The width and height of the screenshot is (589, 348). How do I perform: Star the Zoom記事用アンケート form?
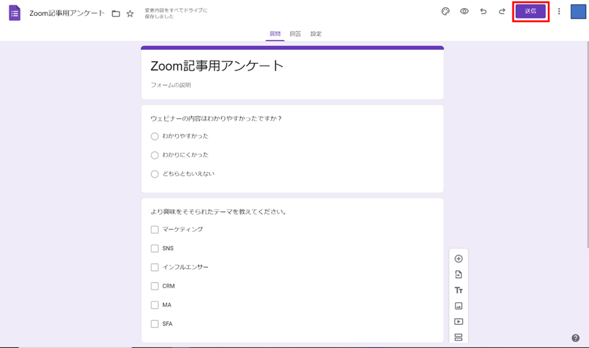(x=130, y=14)
